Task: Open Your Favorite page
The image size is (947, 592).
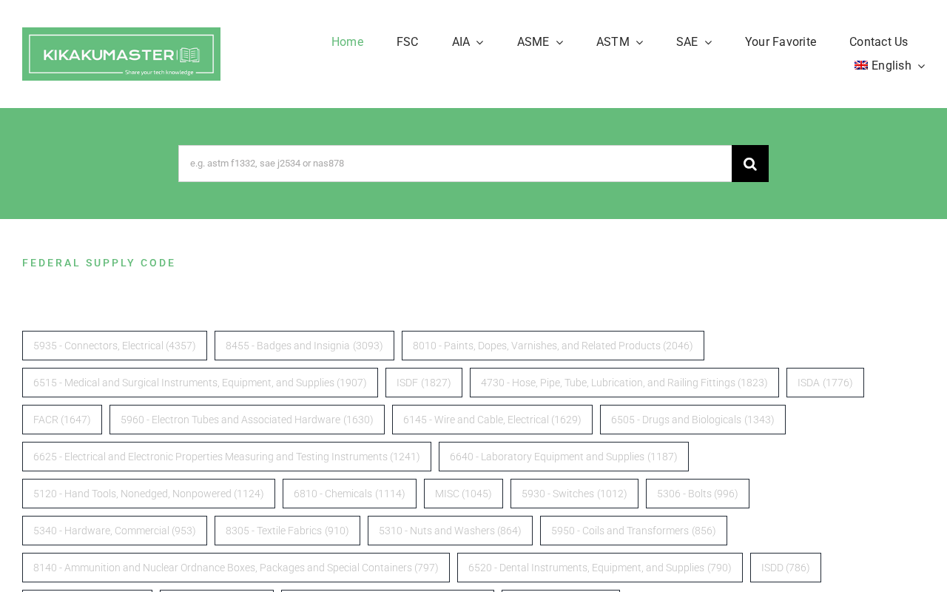Action: tap(781, 42)
